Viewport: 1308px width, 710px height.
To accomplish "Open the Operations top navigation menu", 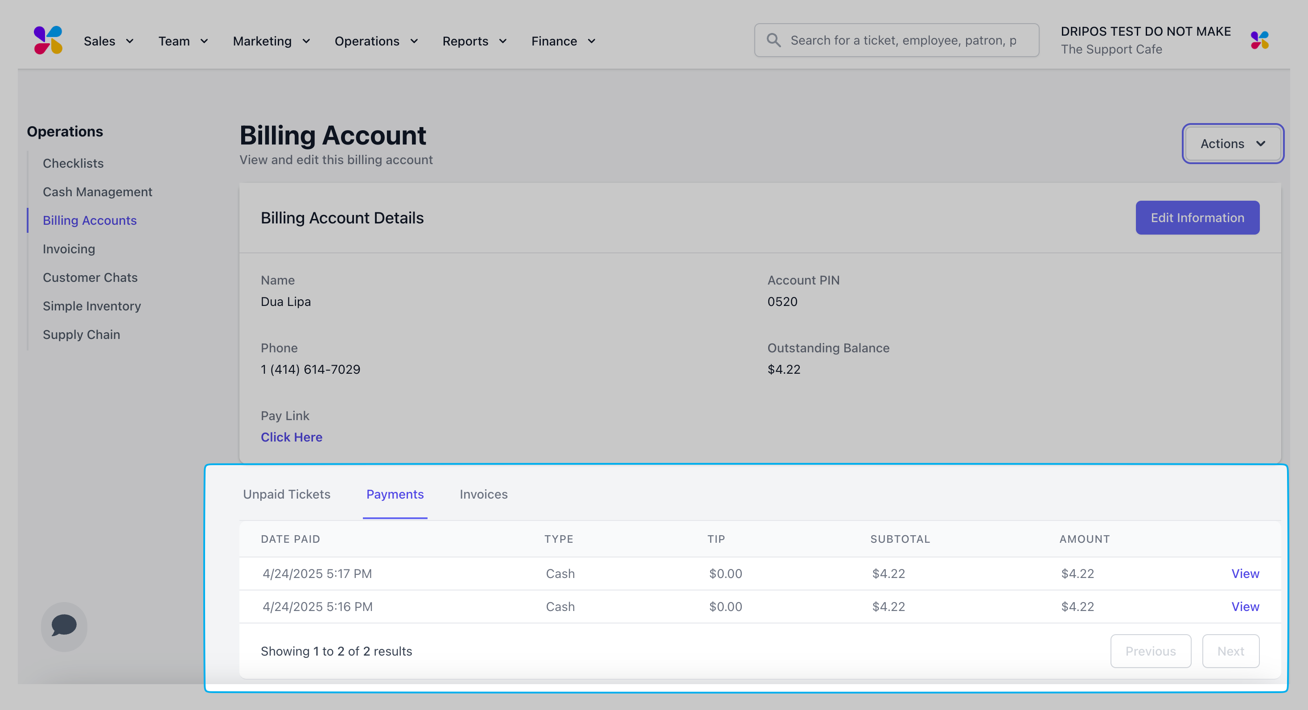I will [376, 41].
